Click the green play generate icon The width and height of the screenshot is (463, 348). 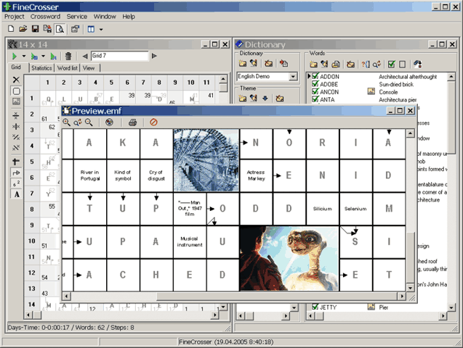pos(13,56)
